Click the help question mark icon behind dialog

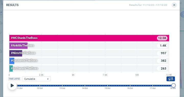(182, 14)
